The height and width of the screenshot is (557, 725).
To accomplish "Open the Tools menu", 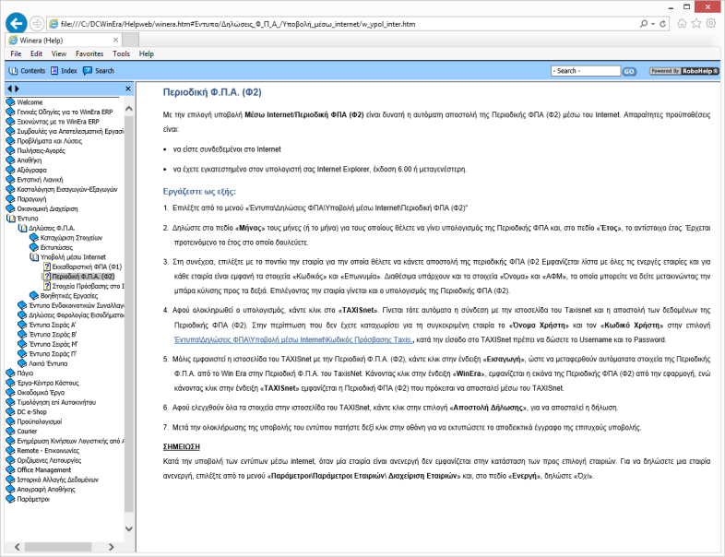I will (x=121, y=53).
